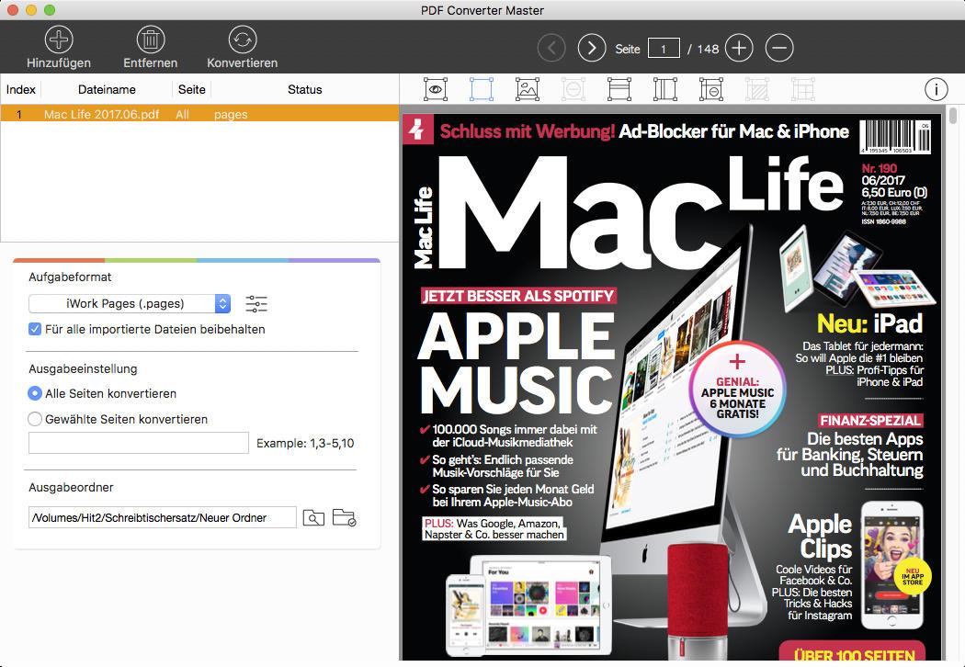The width and height of the screenshot is (965, 667).
Task: Open the iWork Pages output format dropdown
Action: [x=130, y=303]
